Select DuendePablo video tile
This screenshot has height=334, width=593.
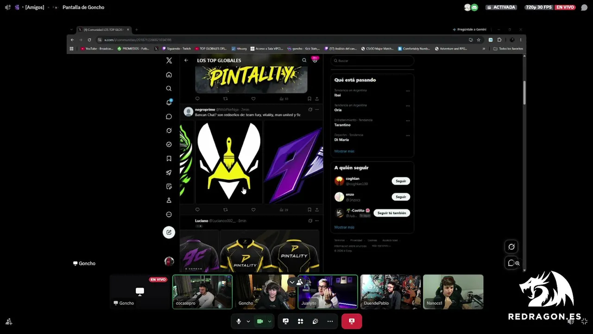point(391,292)
